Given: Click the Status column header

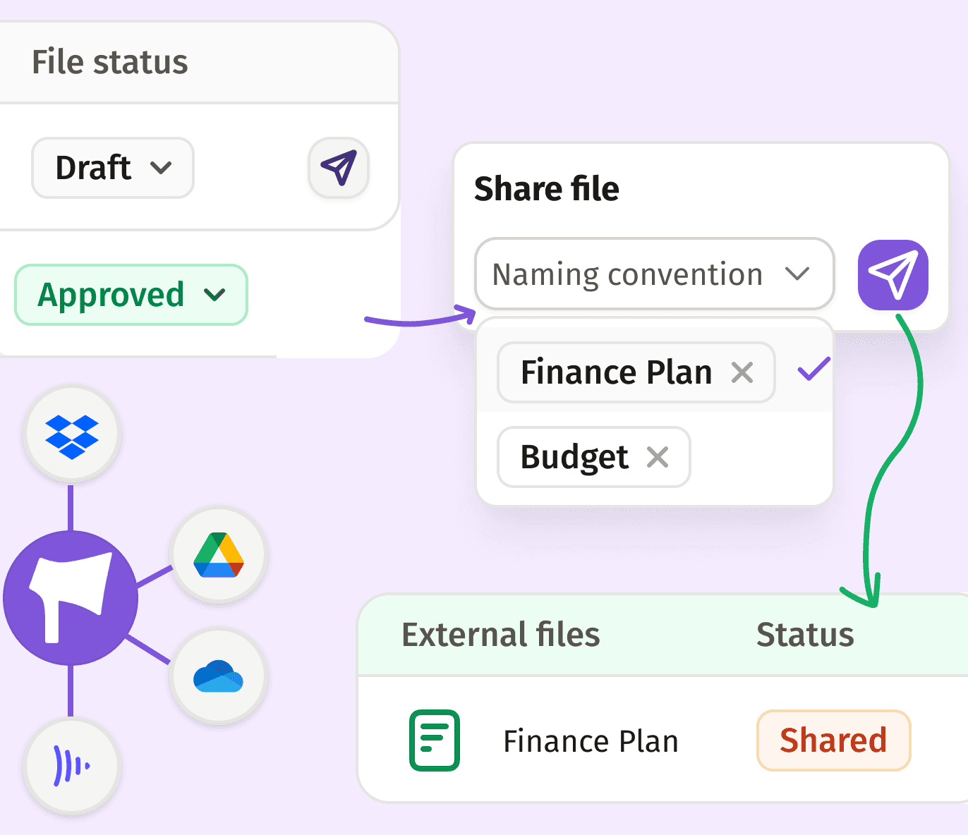Looking at the screenshot, I should pyautogui.click(x=805, y=635).
